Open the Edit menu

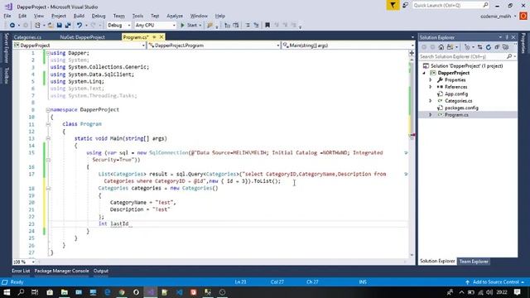coord(22,16)
